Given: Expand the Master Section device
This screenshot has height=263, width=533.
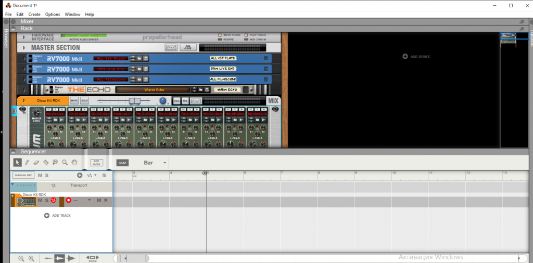Looking at the screenshot, I should 24,48.
